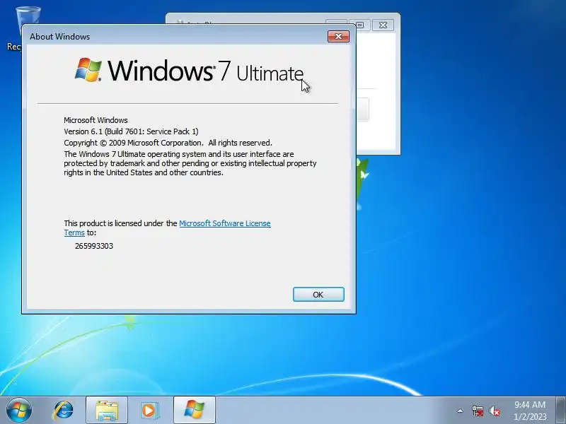Show hidden tray icons arrow
This screenshot has width=566, height=424.
(460, 411)
